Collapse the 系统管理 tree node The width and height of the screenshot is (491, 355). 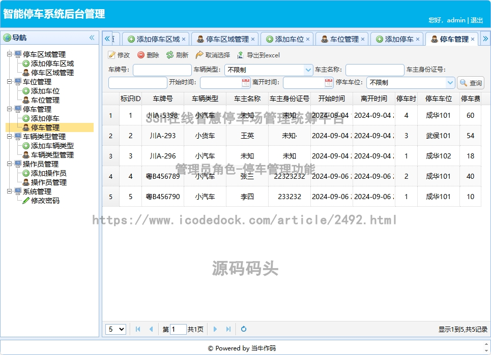tap(9, 191)
